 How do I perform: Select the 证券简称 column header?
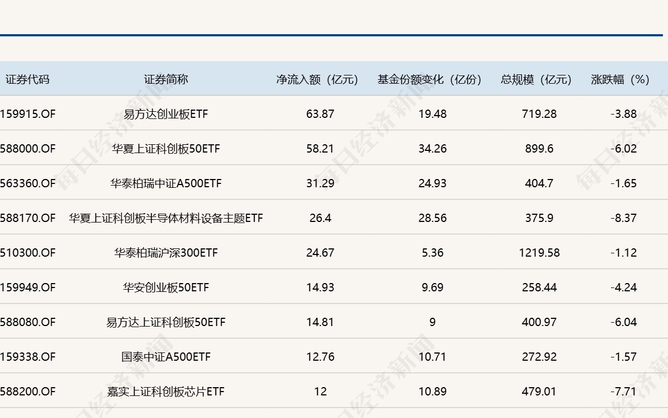coord(166,79)
